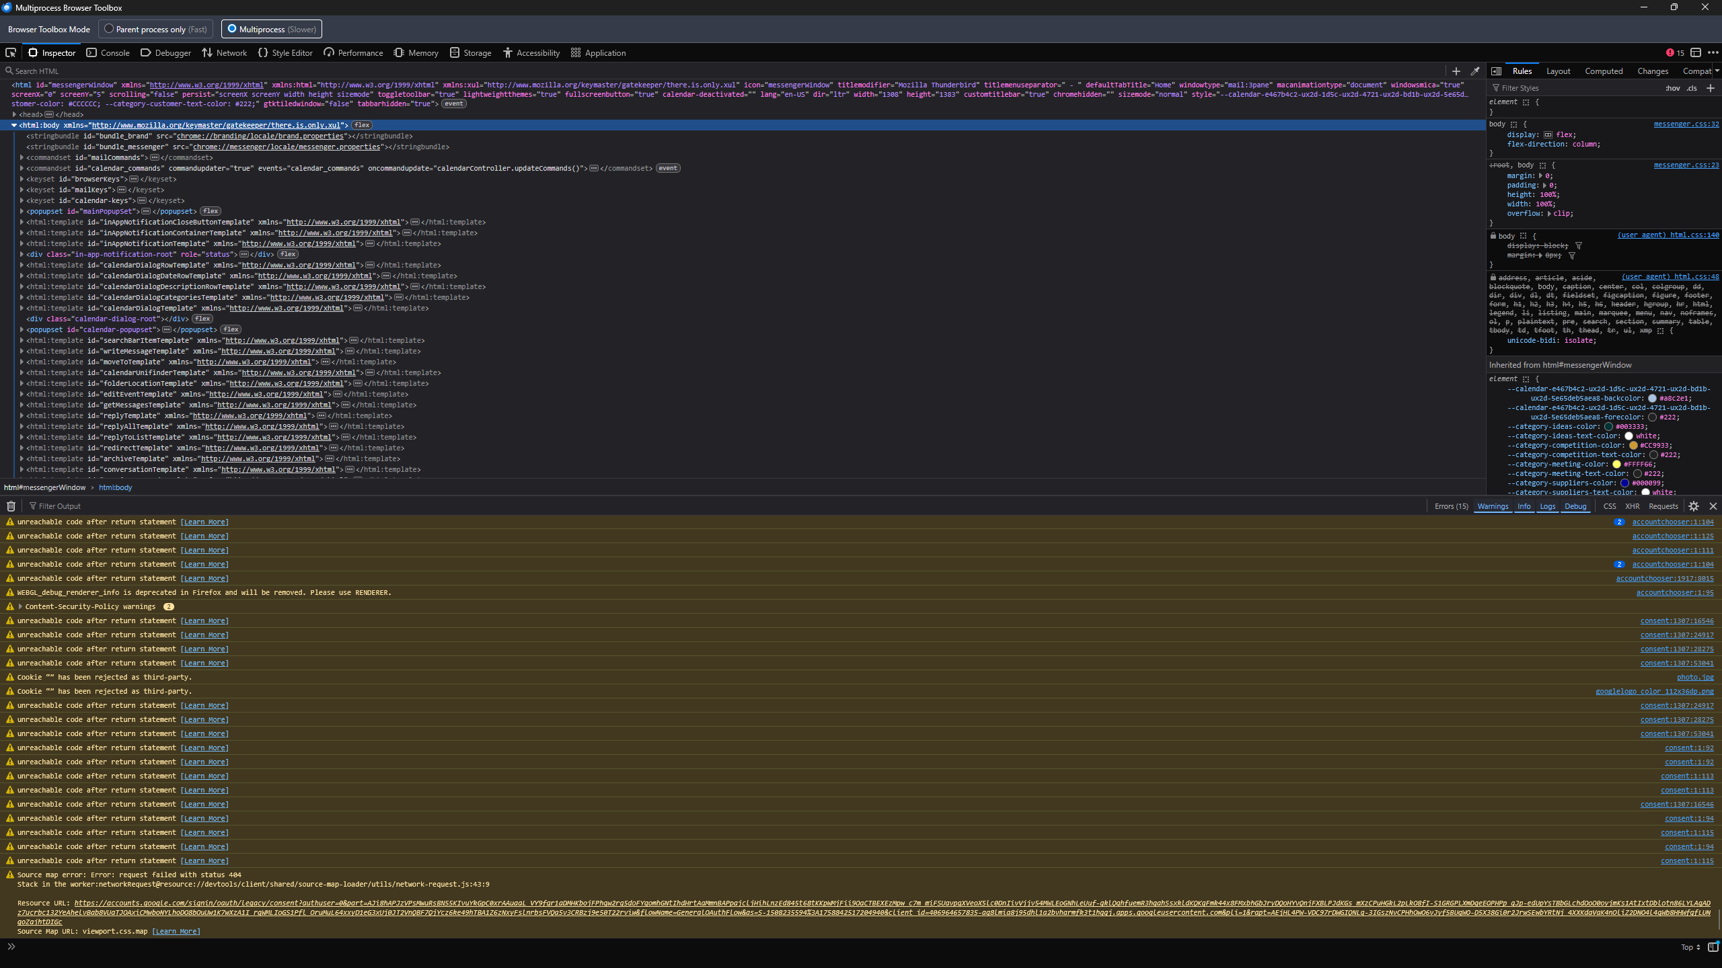Click the #CC9933 competition color swatch

[x=1633, y=446]
